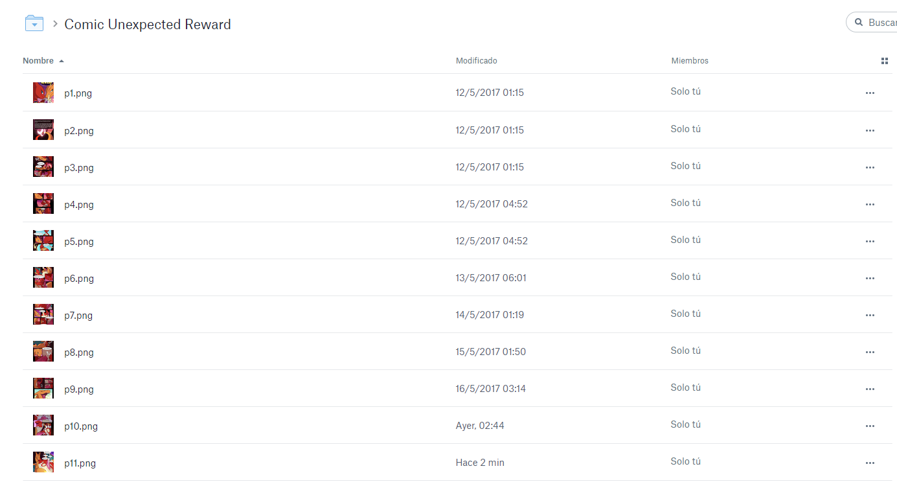Open more options for p10.png
This screenshot has width=897, height=497.
(x=870, y=426)
